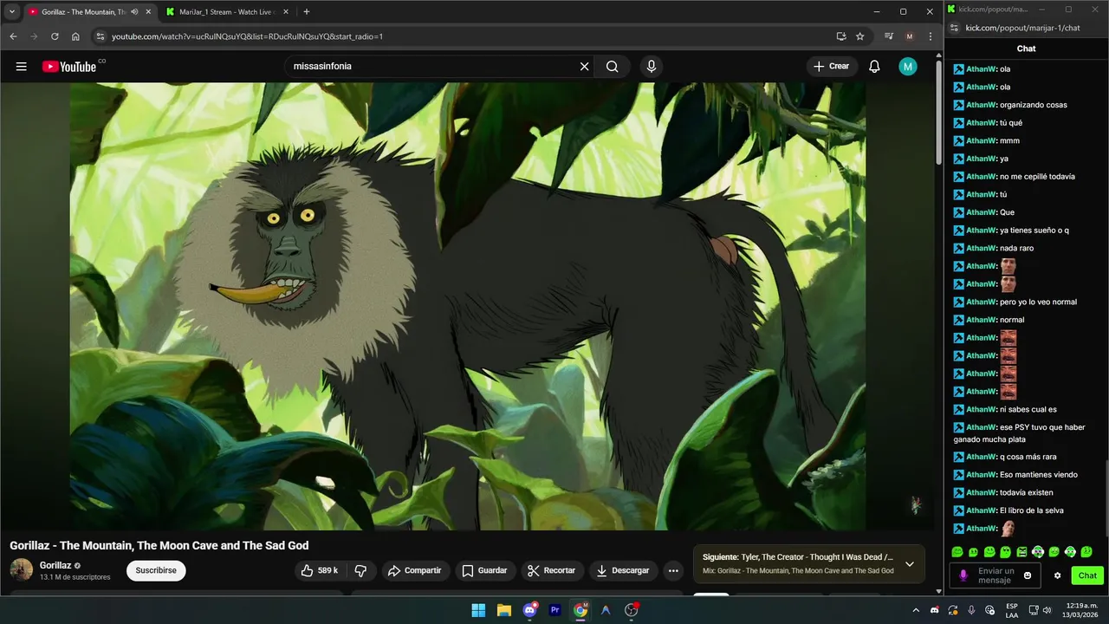Open the Gorillaz channel name link
The height and width of the screenshot is (624, 1109).
click(x=55, y=565)
